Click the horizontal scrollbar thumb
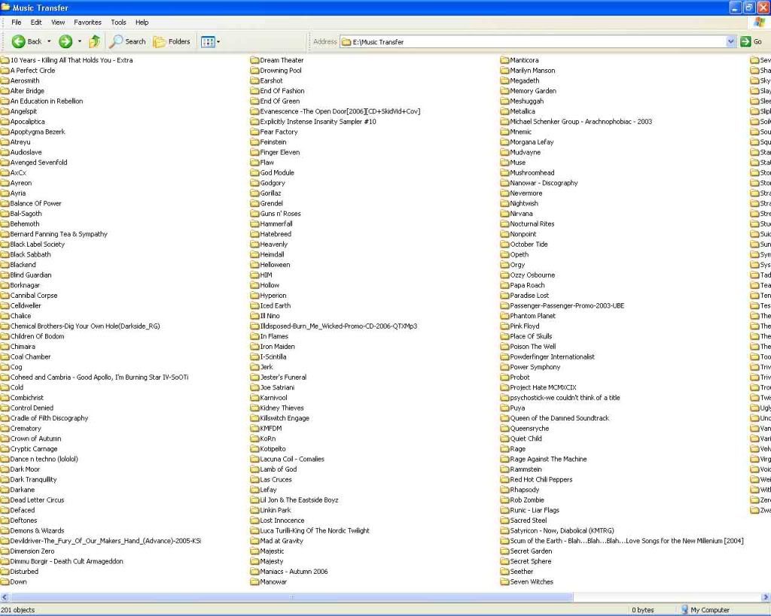The image size is (771, 616). (291, 597)
